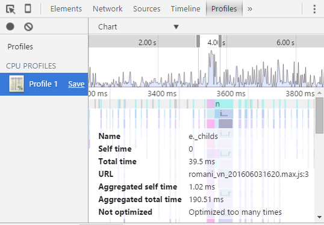Image resolution: width=324 pixels, height=225 pixels.
Task: Click the flame chart scrollbar thumb
Action: coord(319,116)
